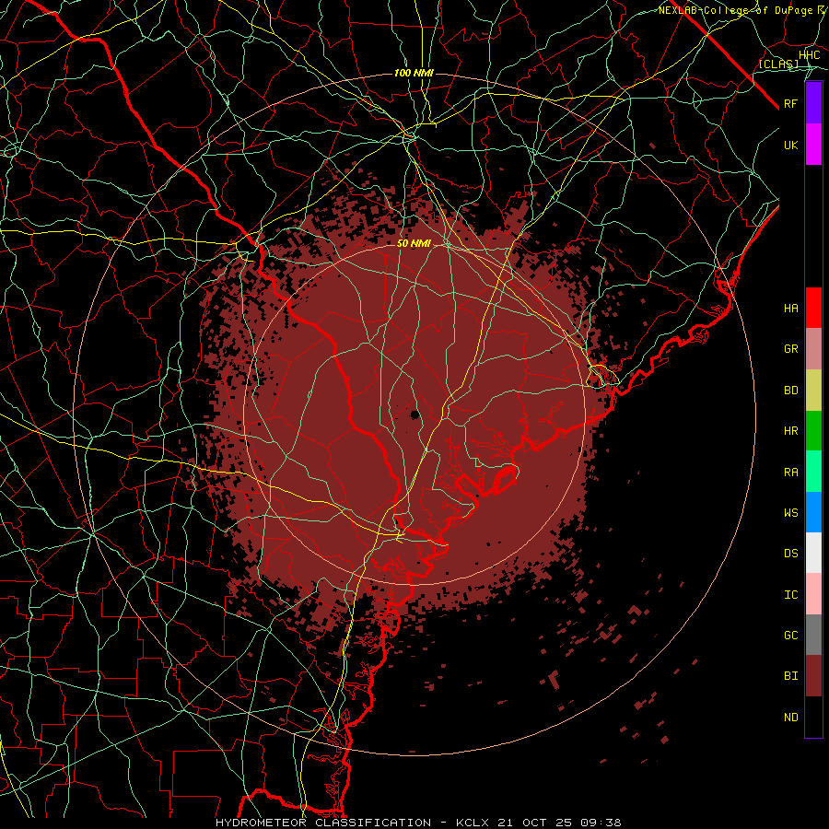Select the GR legend label
Image resolution: width=829 pixels, height=829 pixels.
coord(791,349)
